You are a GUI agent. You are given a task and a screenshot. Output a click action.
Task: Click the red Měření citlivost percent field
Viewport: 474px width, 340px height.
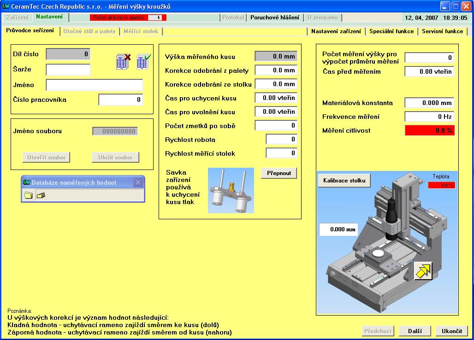[x=429, y=130]
